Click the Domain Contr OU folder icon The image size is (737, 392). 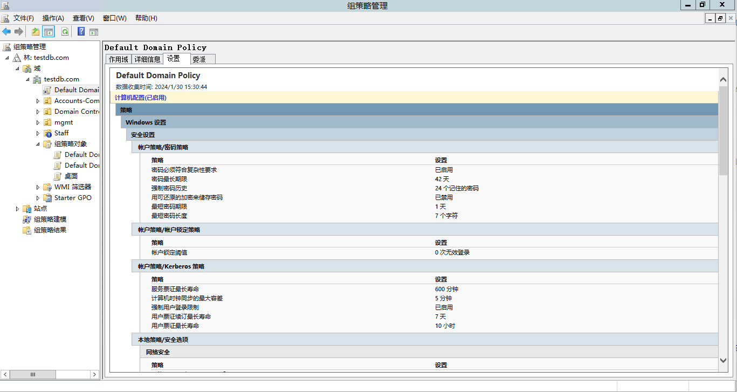(x=47, y=112)
